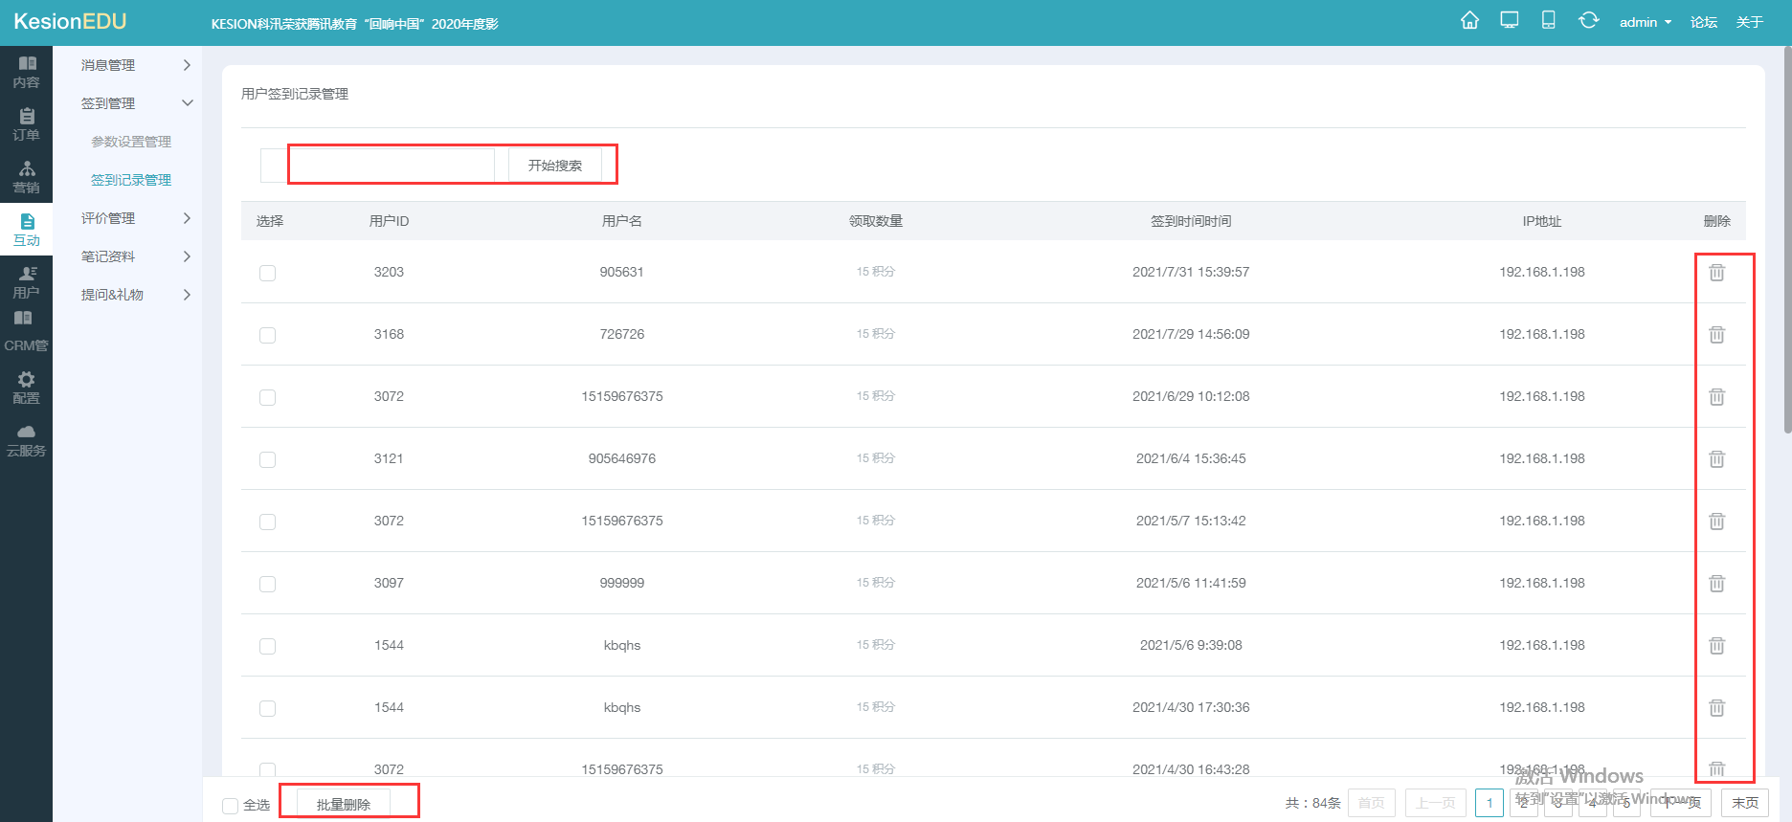Select the row checkbox for user 999999

click(267, 584)
